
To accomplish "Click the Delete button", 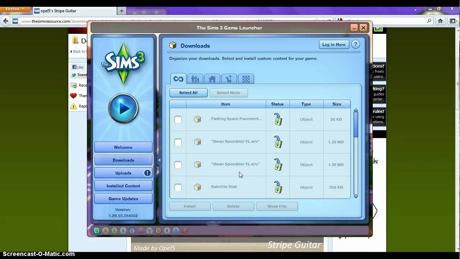I will 233,206.
